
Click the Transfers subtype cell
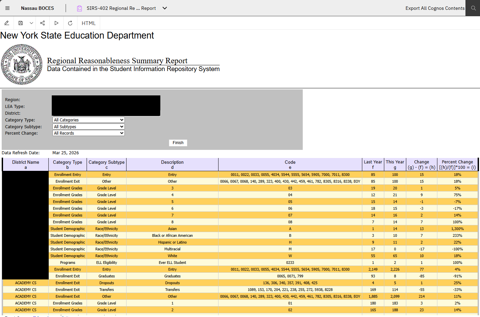pos(107,290)
